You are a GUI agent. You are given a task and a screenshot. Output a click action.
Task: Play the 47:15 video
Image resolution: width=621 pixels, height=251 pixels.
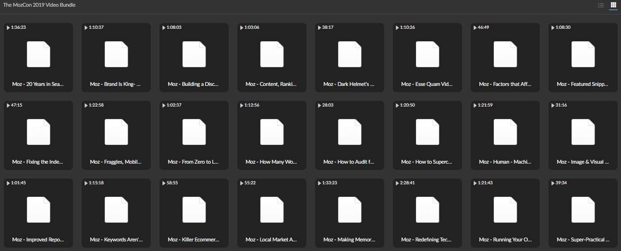click(x=8, y=105)
